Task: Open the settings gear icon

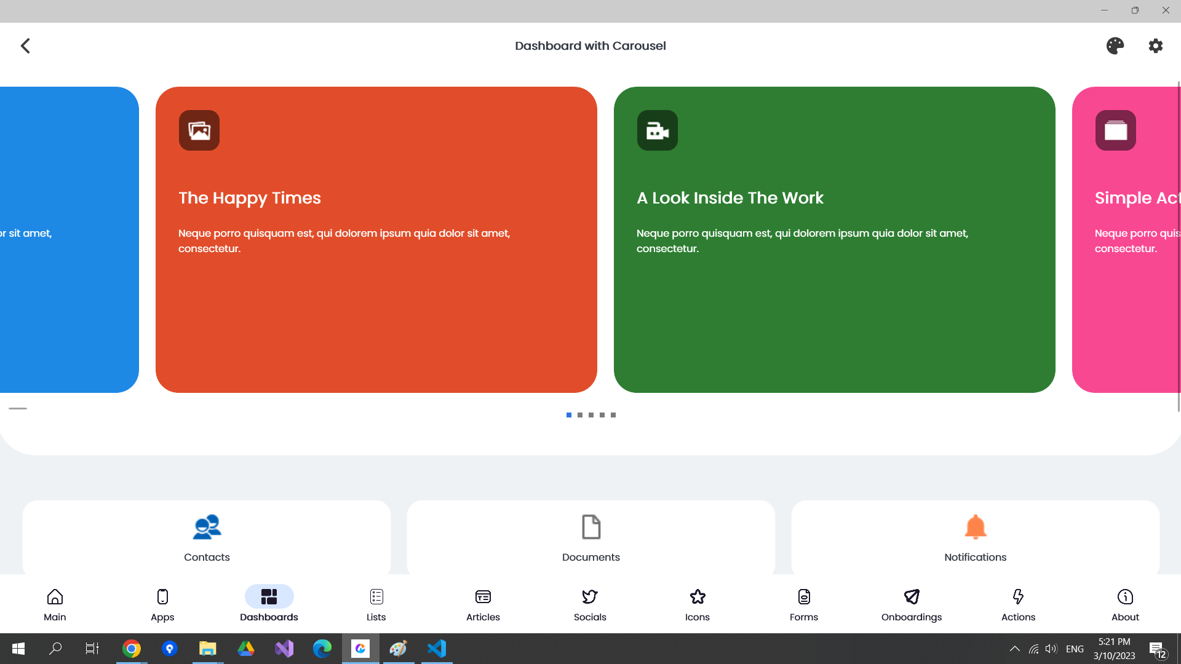Action: click(1155, 45)
